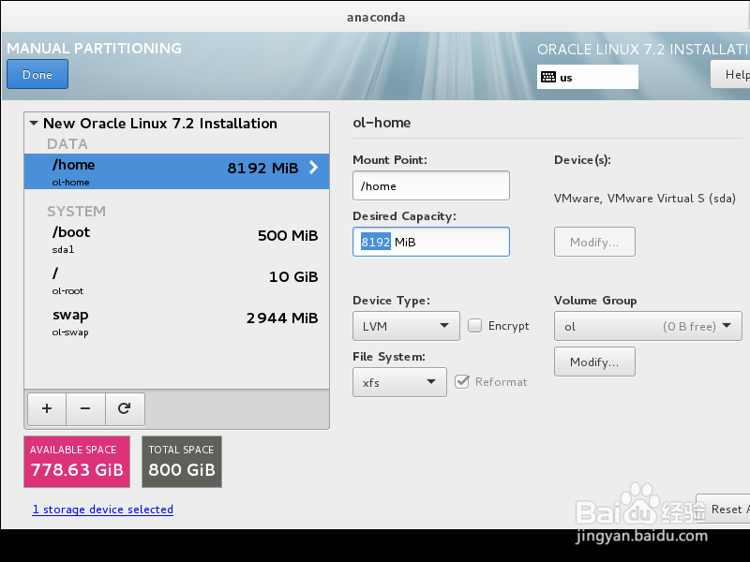750x562 pixels.
Task: Click the Done button
Action: point(37,74)
